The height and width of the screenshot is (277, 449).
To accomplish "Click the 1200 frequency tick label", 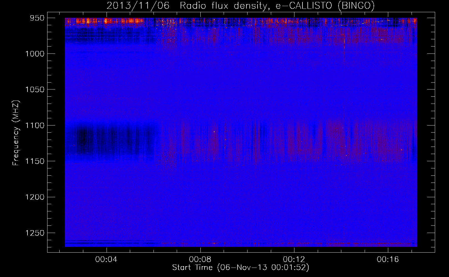I will click(35, 197).
